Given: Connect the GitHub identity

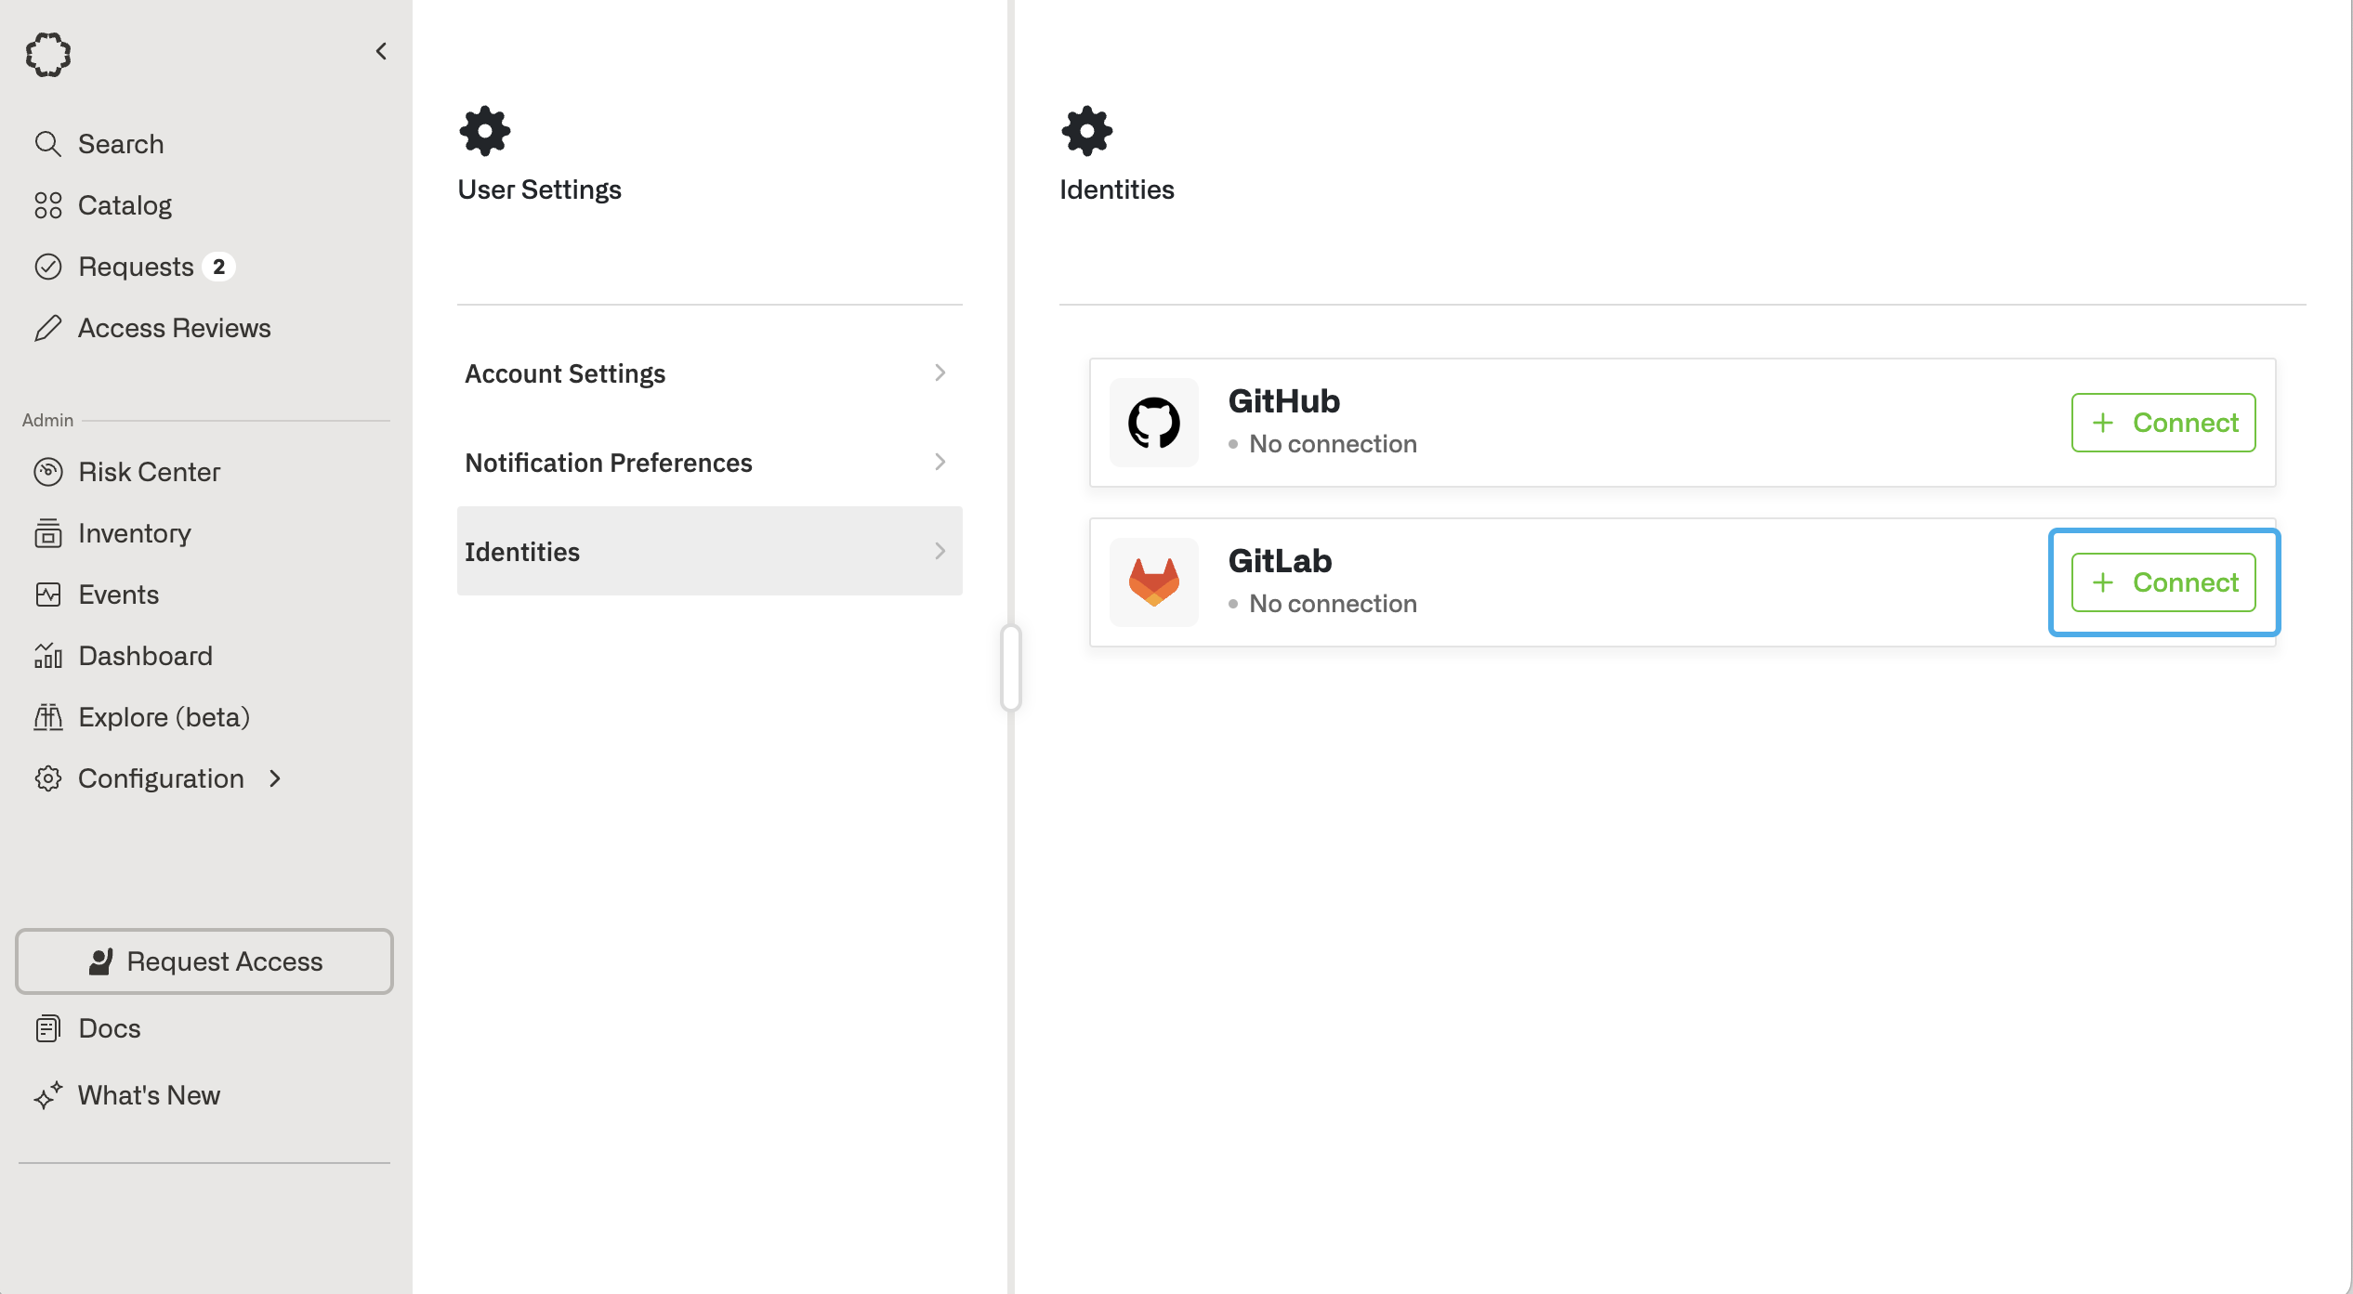Looking at the screenshot, I should click(x=2162, y=423).
